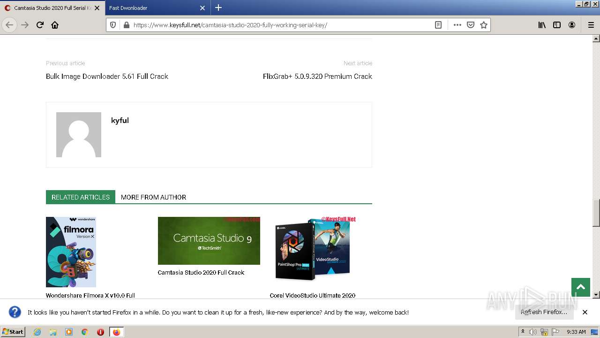600x338 pixels.
Task: Reload the current page
Action: pos(40,25)
